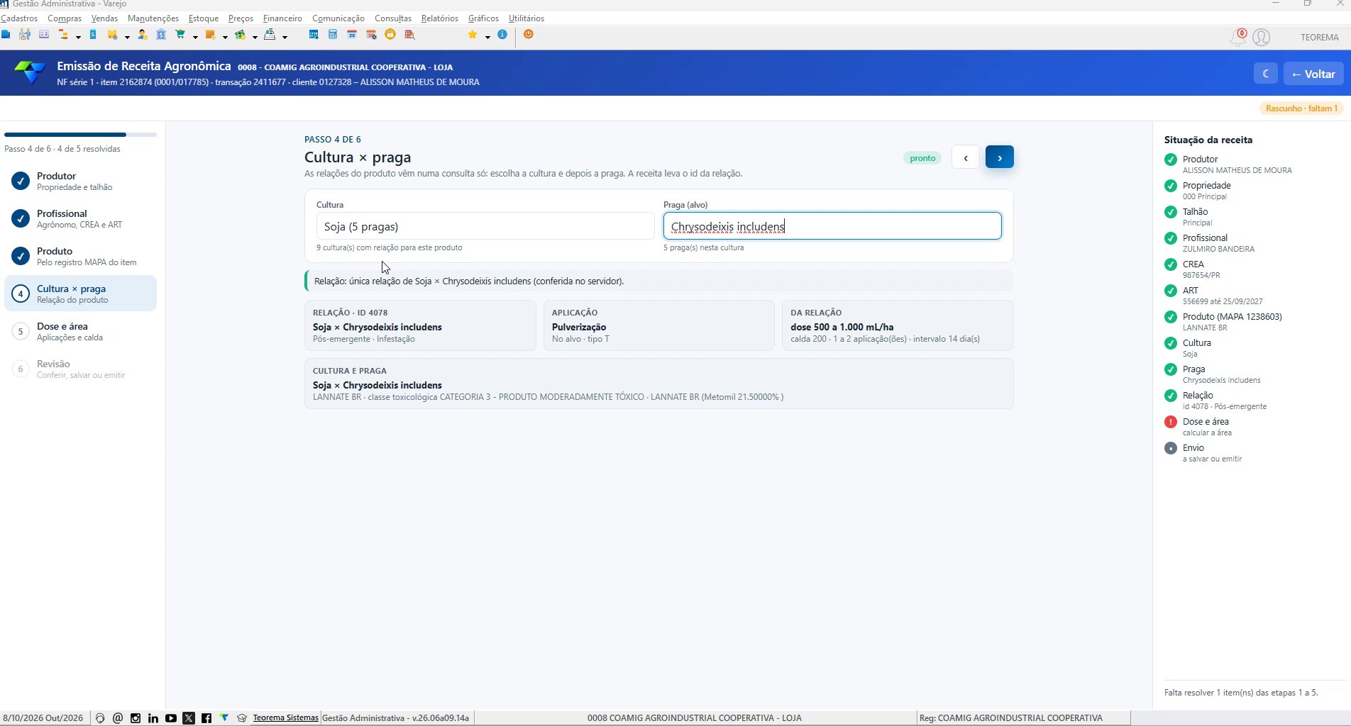1351x726 pixels.
Task: Click the bank building toolbar icon
Action: click(161, 34)
